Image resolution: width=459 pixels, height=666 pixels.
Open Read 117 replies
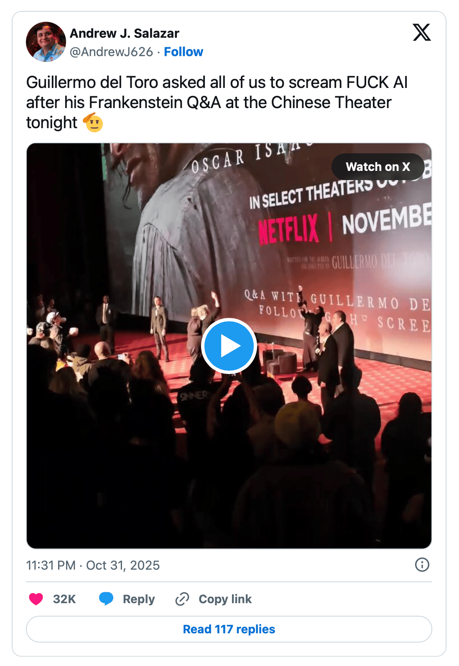point(229,629)
